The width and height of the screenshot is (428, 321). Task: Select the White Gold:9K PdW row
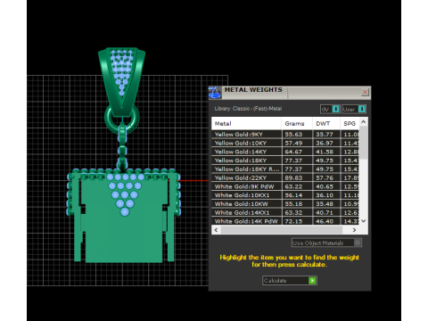pos(285,186)
